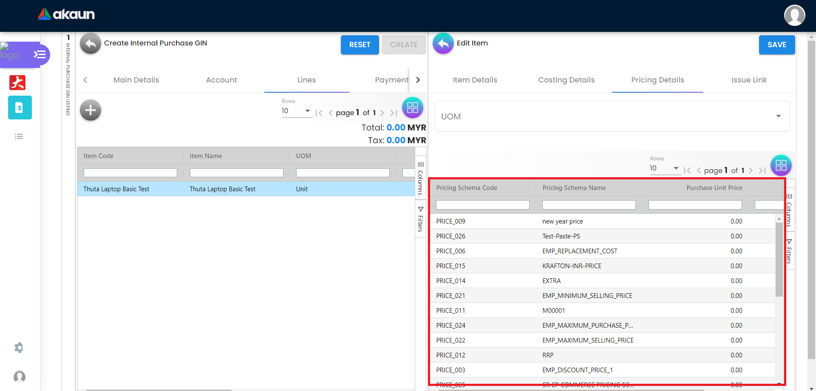Image resolution: width=816 pixels, height=391 pixels.
Task: Click the Pricing Schema Name filter field
Action: (589, 205)
